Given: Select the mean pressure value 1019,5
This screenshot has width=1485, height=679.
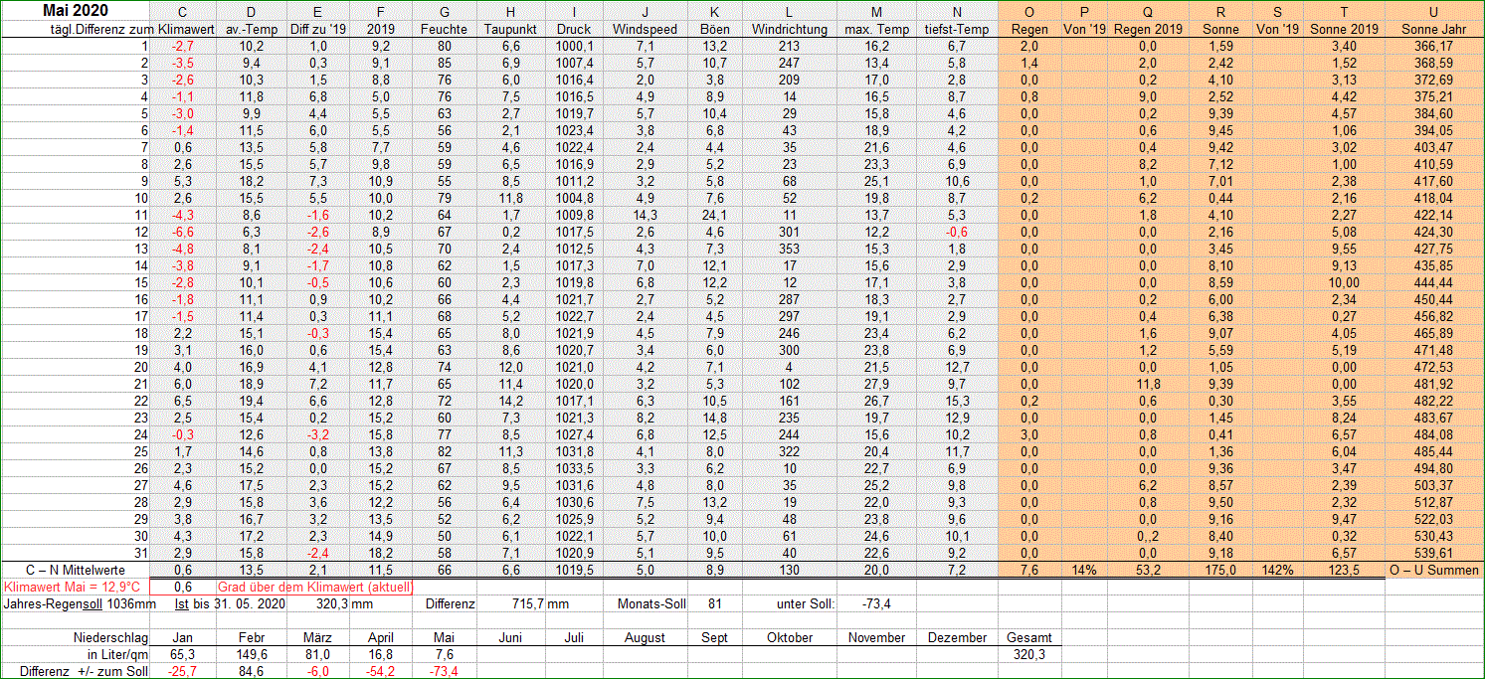Looking at the screenshot, I should [x=574, y=570].
